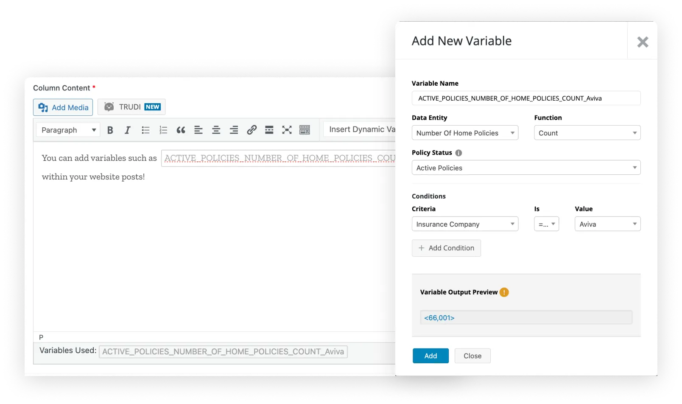Align text left

click(198, 130)
